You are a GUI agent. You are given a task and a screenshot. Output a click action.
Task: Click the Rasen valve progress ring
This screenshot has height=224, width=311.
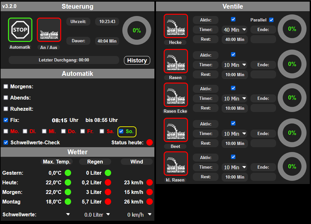(x=292, y=64)
